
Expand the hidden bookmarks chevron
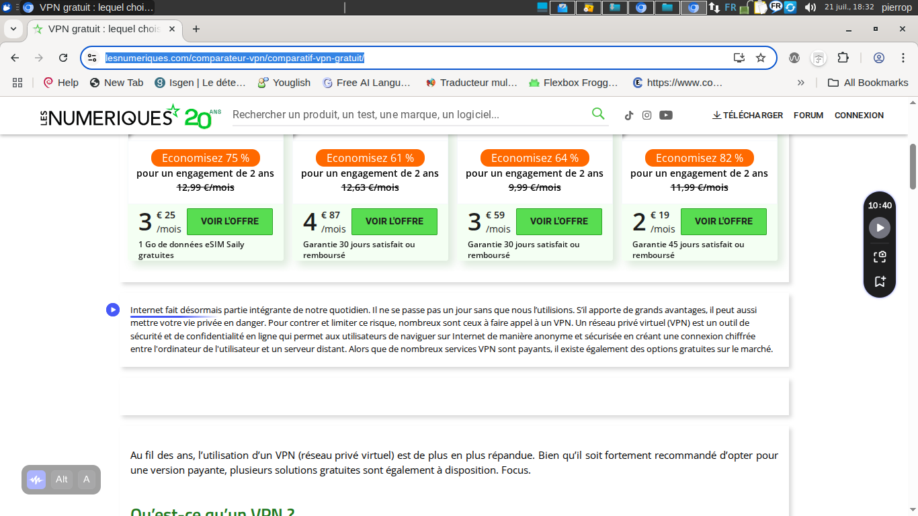click(800, 83)
